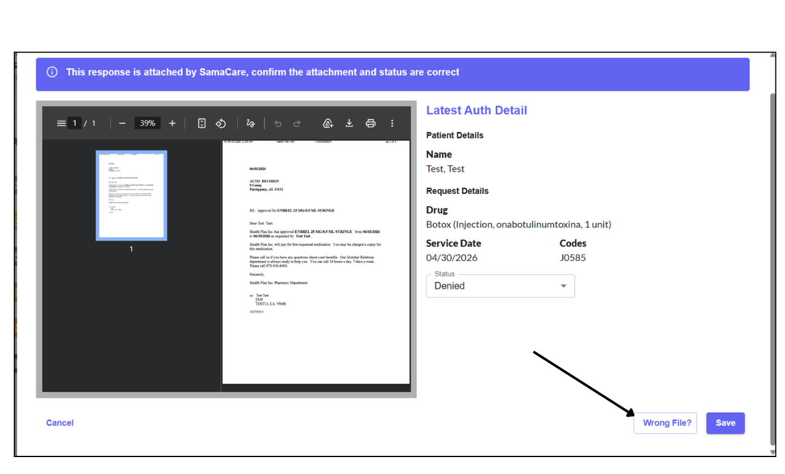Click the PDF approval letter page
This screenshot has height=474, width=785.
click(316, 262)
